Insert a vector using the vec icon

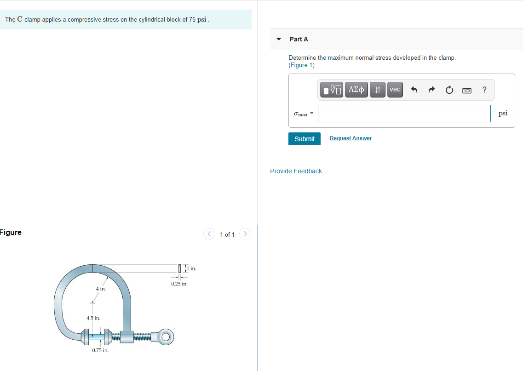pyautogui.click(x=395, y=90)
